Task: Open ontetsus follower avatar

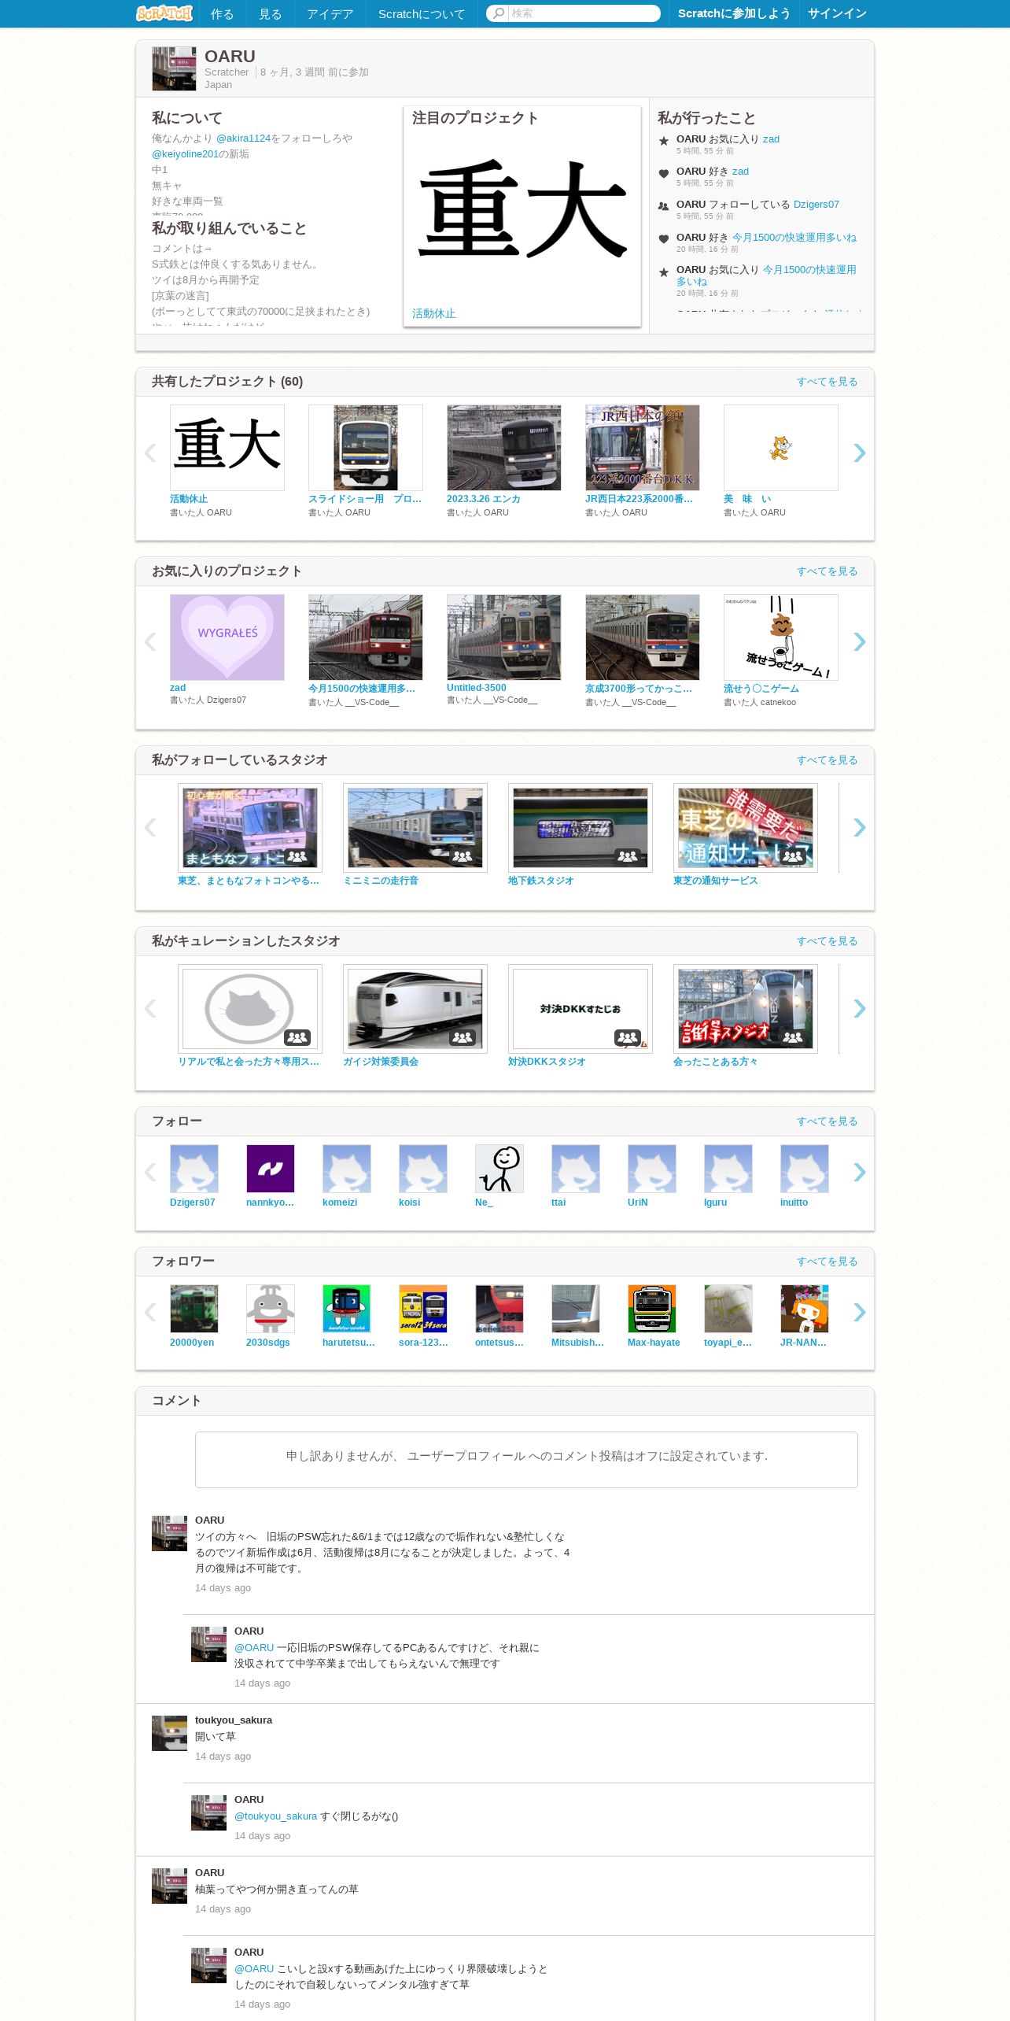Action: pos(499,1309)
